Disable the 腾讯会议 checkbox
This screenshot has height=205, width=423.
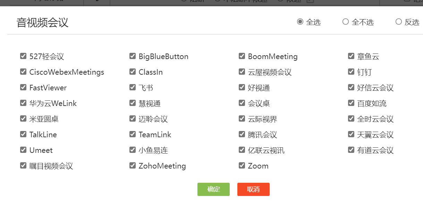pyautogui.click(x=242, y=134)
